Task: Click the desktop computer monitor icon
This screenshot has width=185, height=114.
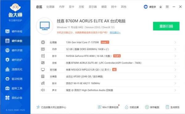Action: 45,26
